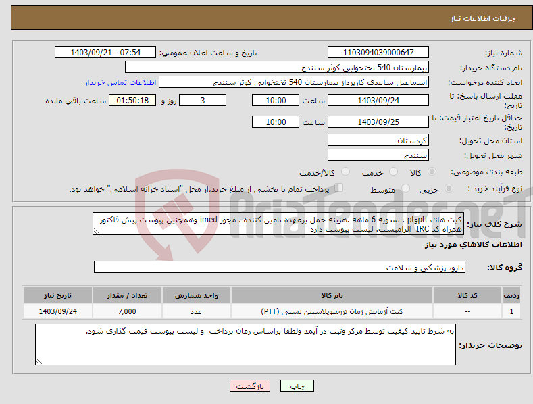This screenshot has height=404, width=533.
Task: Toggle the اسناد خزانه اسلامی payment checkbox
Action: [339, 188]
